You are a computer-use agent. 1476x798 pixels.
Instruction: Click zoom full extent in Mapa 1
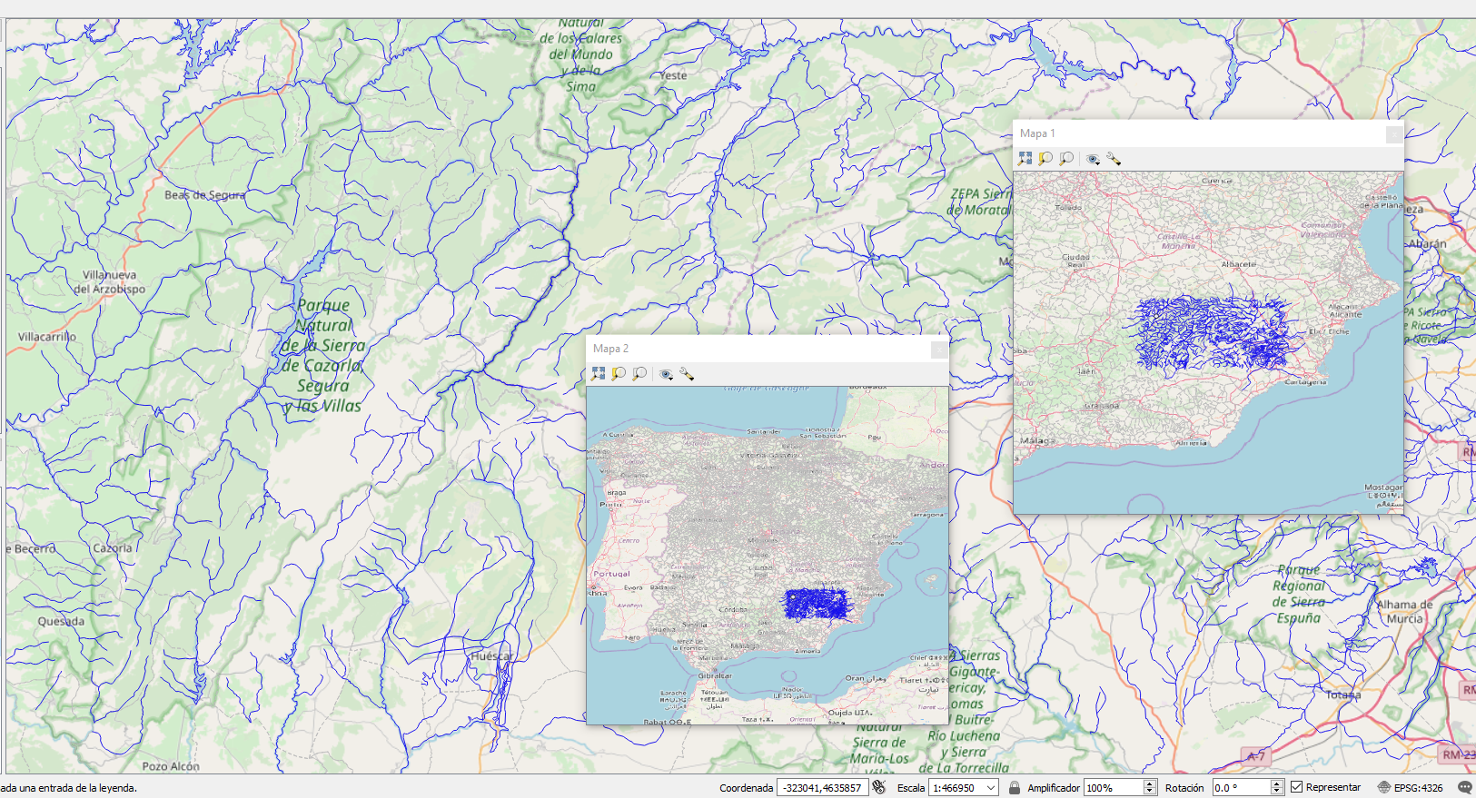(1025, 159)
